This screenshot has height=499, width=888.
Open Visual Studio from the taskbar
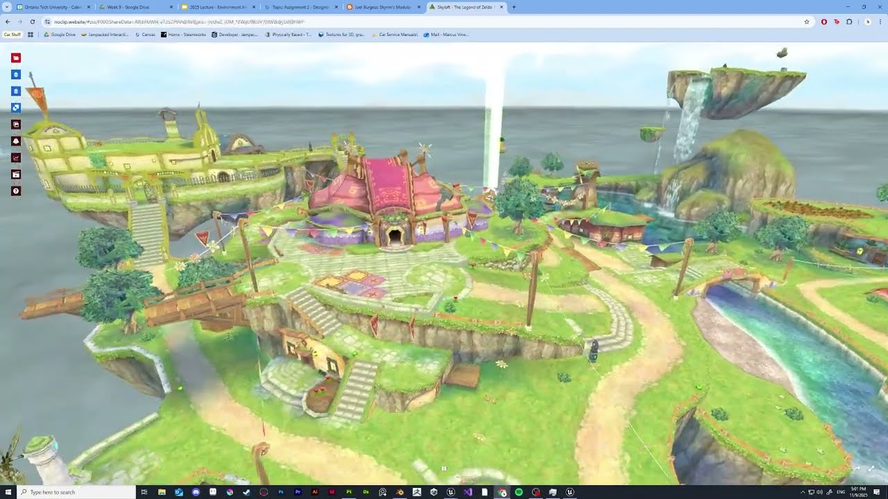[467, 492]
